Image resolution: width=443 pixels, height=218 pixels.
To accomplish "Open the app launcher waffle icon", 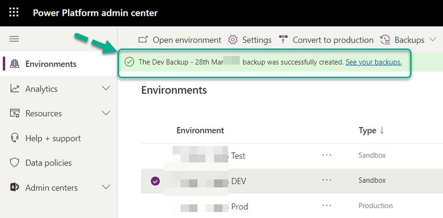I will [14, 13].
